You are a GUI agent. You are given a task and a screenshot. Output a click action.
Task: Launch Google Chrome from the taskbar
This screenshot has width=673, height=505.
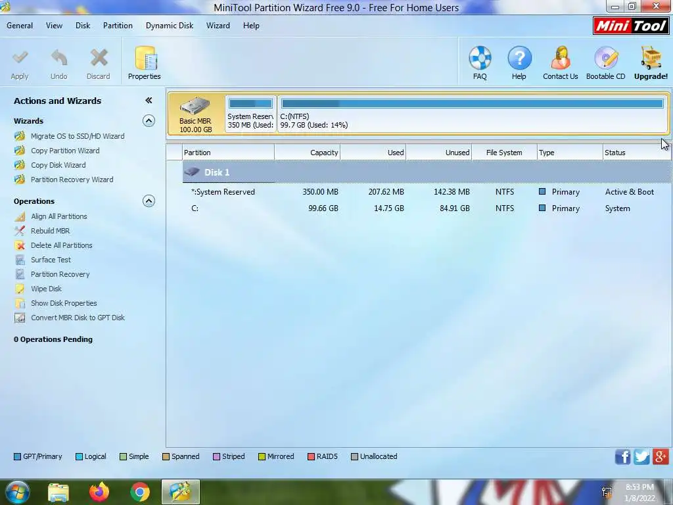pos(140,492)
